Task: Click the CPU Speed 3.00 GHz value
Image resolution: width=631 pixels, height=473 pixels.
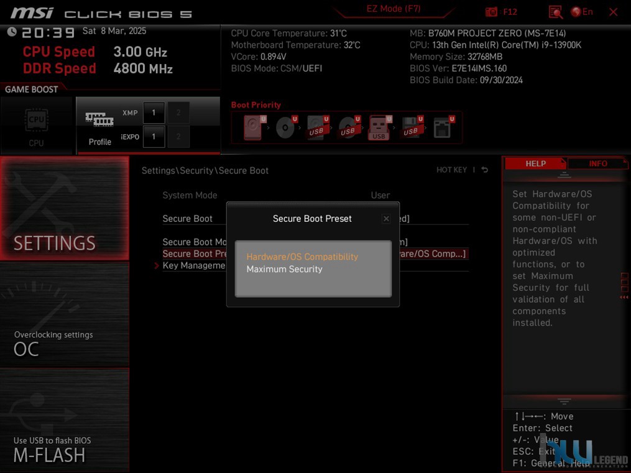Action: pyautogui.click(x=140, y=52)
